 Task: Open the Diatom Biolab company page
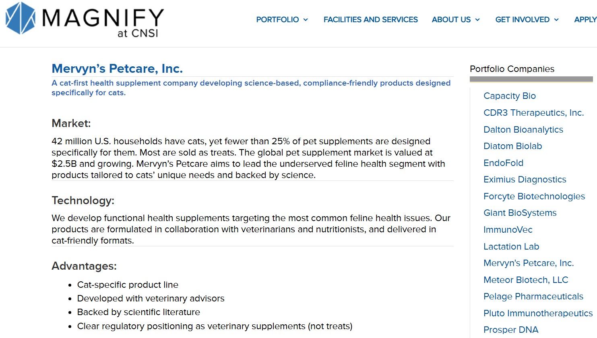click(x=512, y=146)
